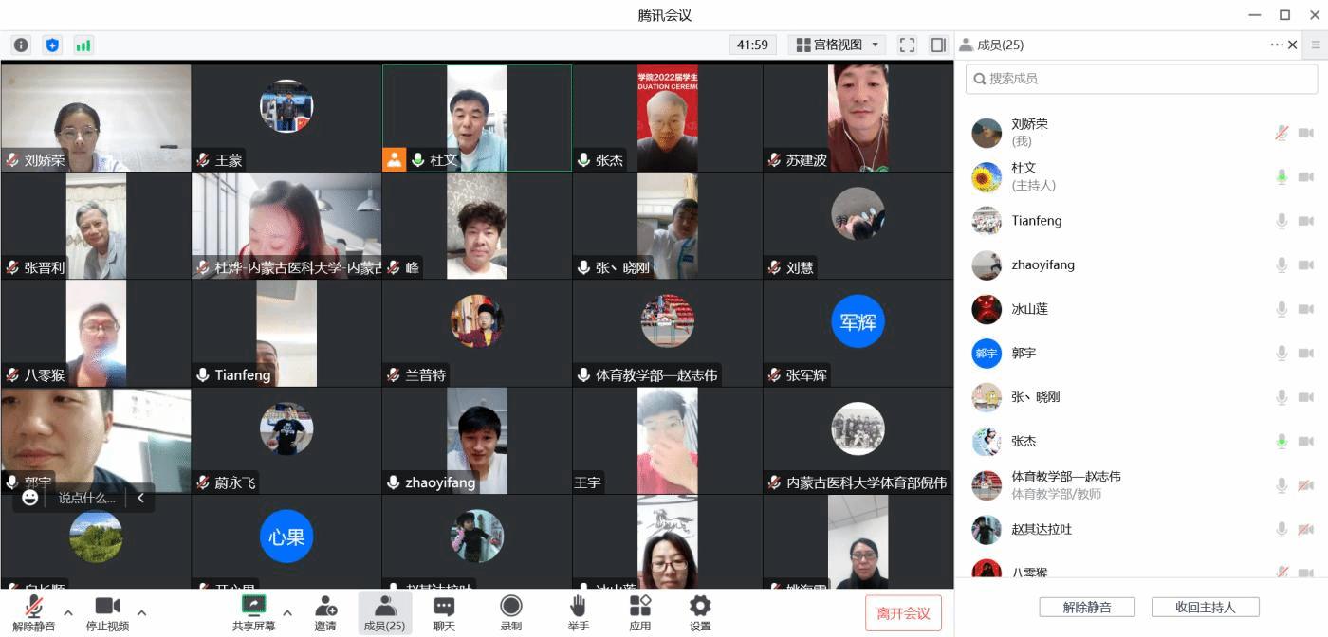The width and height of the screenshot is (1328, 637).
Task: Raise hand with 举手 icon
Action: (578, 612)
